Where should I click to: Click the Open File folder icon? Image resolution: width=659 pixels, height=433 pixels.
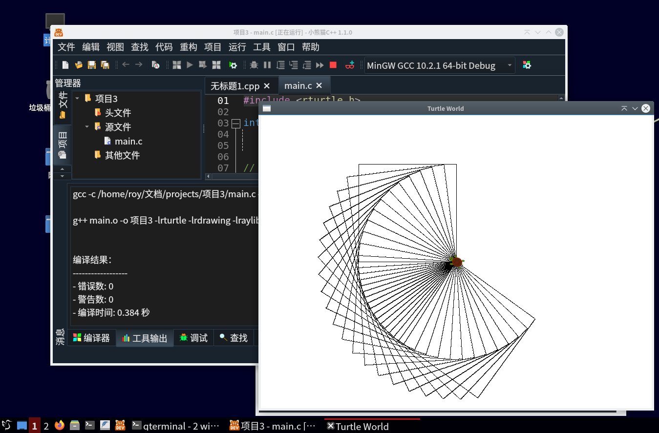pyautogui.click(x=78, y=65)
